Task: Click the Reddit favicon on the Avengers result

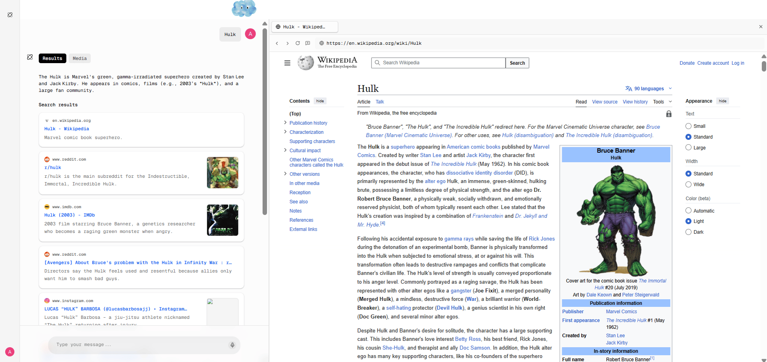Action: click(x=47, y=255)
